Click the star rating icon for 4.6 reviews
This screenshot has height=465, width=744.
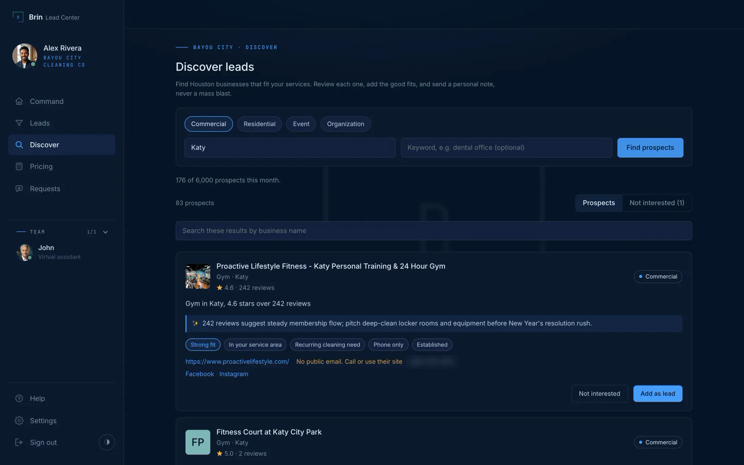click(219, 288)
